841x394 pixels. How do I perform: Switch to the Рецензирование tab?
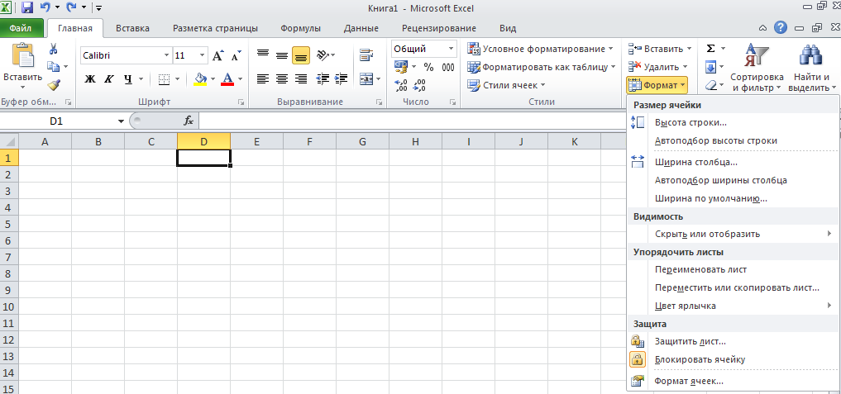(x=439, y=28)
